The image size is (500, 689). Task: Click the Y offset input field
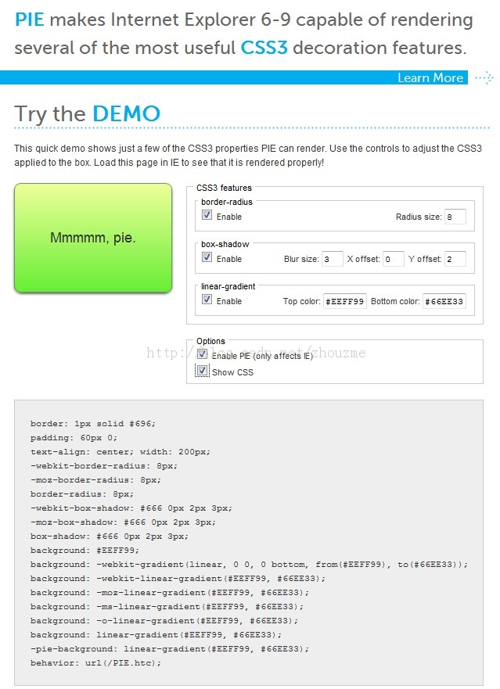point(455,259)
